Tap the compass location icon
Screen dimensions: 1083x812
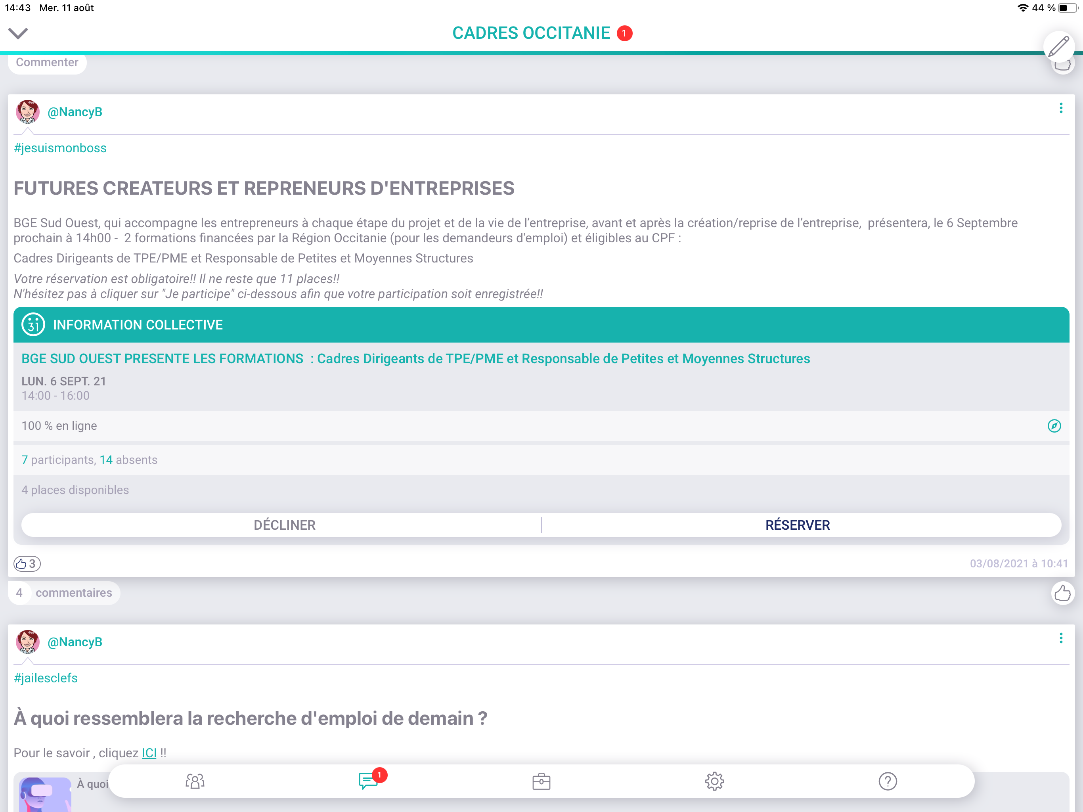coord(1054,425)
